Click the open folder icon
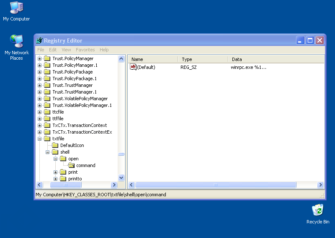The image size is (335, 238). point(63,159)
